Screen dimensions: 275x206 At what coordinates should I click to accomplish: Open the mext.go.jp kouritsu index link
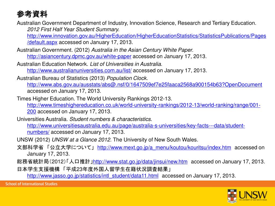(164, 148)
